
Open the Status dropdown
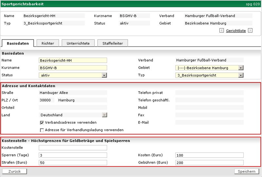click(104, 75)
